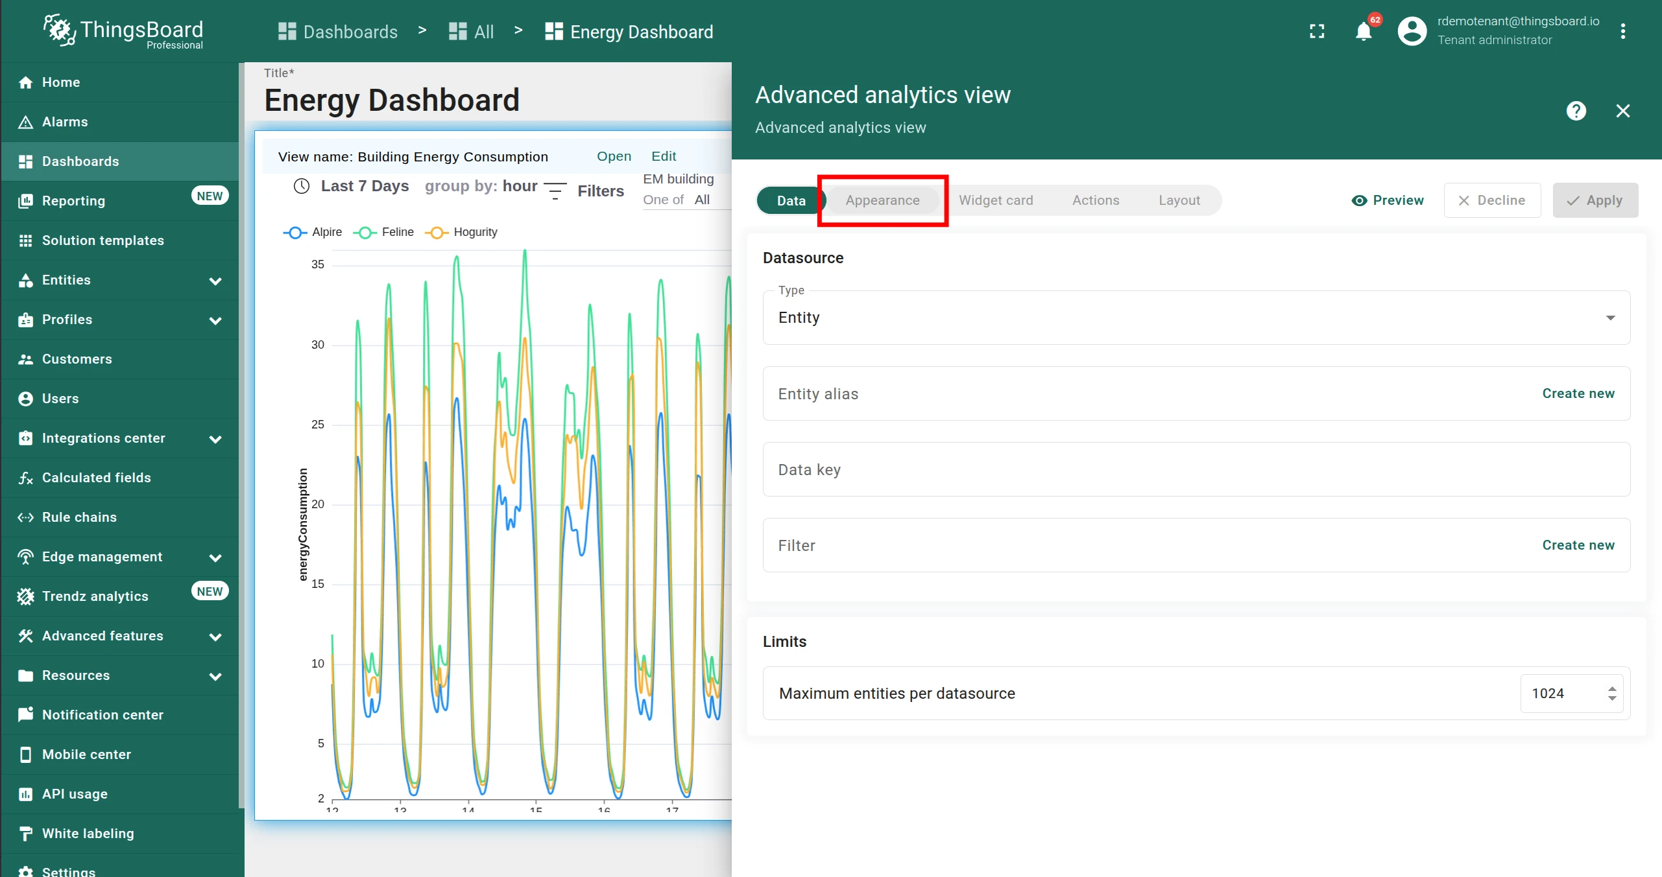
Task: Open Solution templates in sidebar
Action: click(119, 240)
